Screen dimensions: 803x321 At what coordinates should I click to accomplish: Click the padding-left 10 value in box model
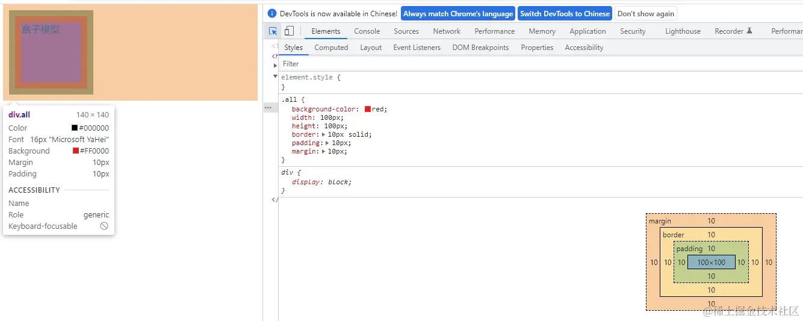click(681, 263)
